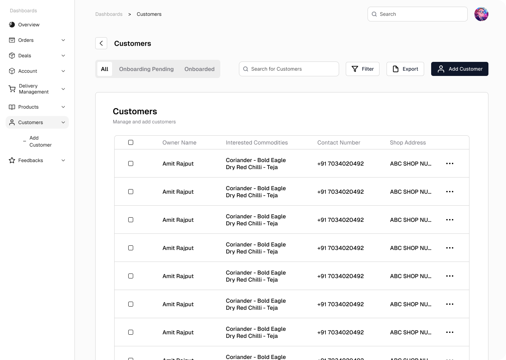Tick the checkbox for the first Amit Rajput row
The image size is (506, 360).
pos(131,163)
